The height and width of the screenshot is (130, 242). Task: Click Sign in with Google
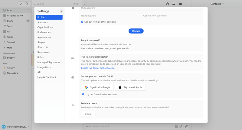[x=97, y=87]
